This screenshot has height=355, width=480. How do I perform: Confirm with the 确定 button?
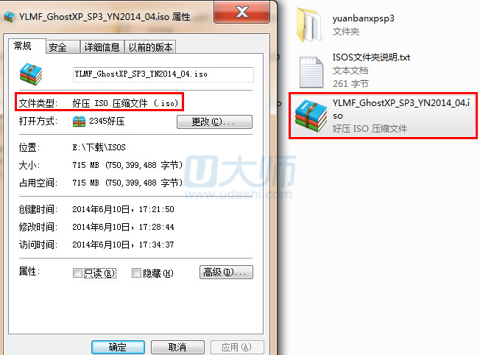point(118,347)
